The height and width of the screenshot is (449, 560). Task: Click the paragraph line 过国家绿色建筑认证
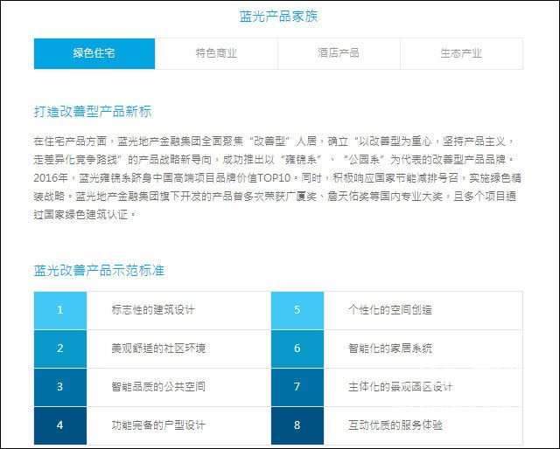[85, 214]
